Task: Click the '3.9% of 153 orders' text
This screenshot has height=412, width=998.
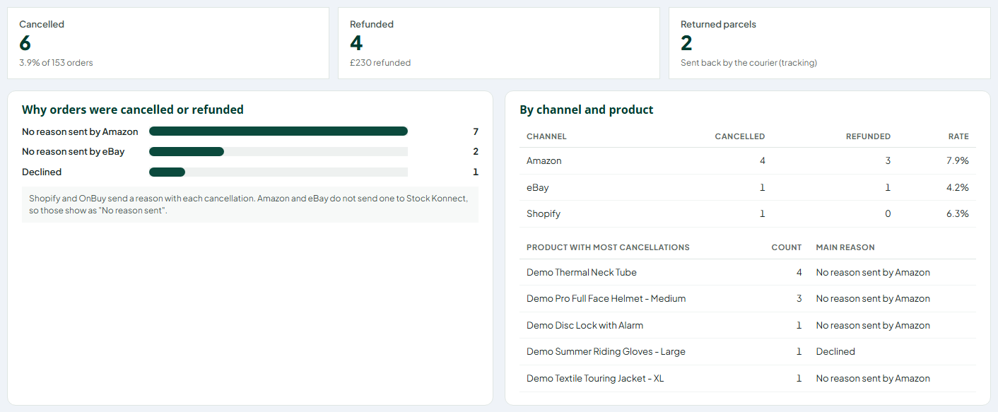Action: (x=56, y=63)
